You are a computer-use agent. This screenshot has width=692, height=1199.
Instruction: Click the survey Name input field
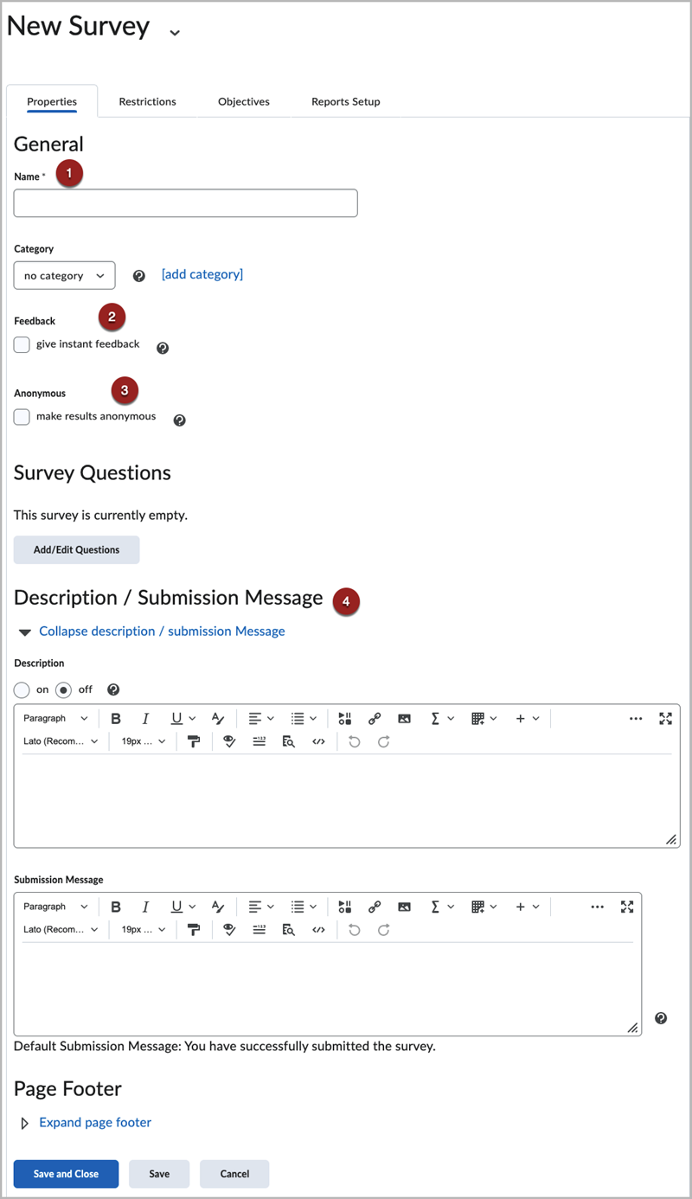(186, 203)
